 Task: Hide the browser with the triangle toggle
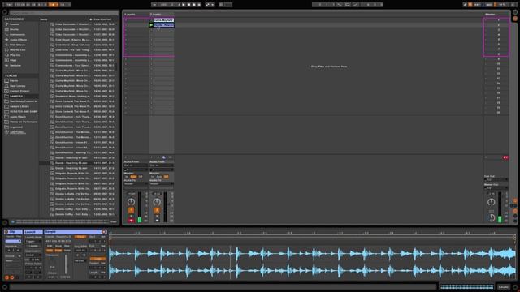(5, 12)
